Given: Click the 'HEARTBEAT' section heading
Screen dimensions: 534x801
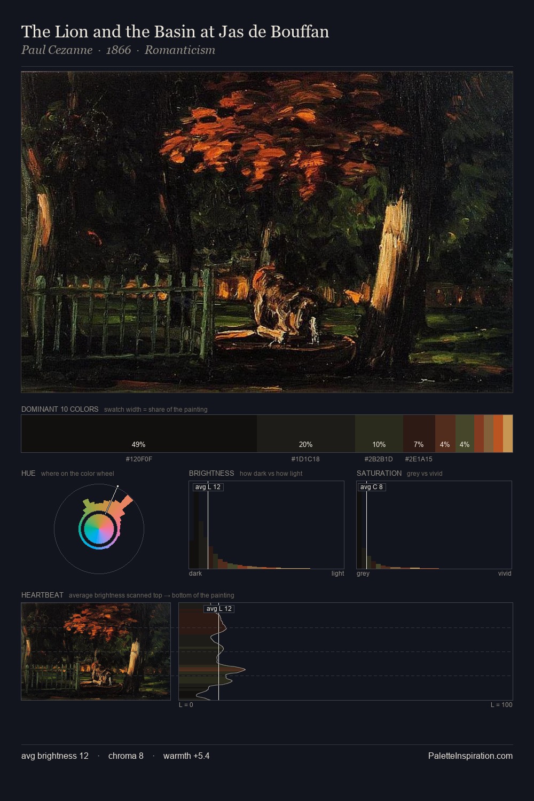Looking at the screenshot, I should click(x=42, y=595).
